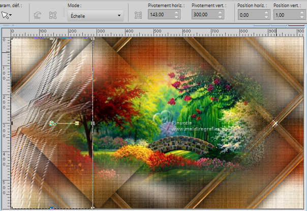Click the 'Pivotement horiz. :' label

pos(166,6)
